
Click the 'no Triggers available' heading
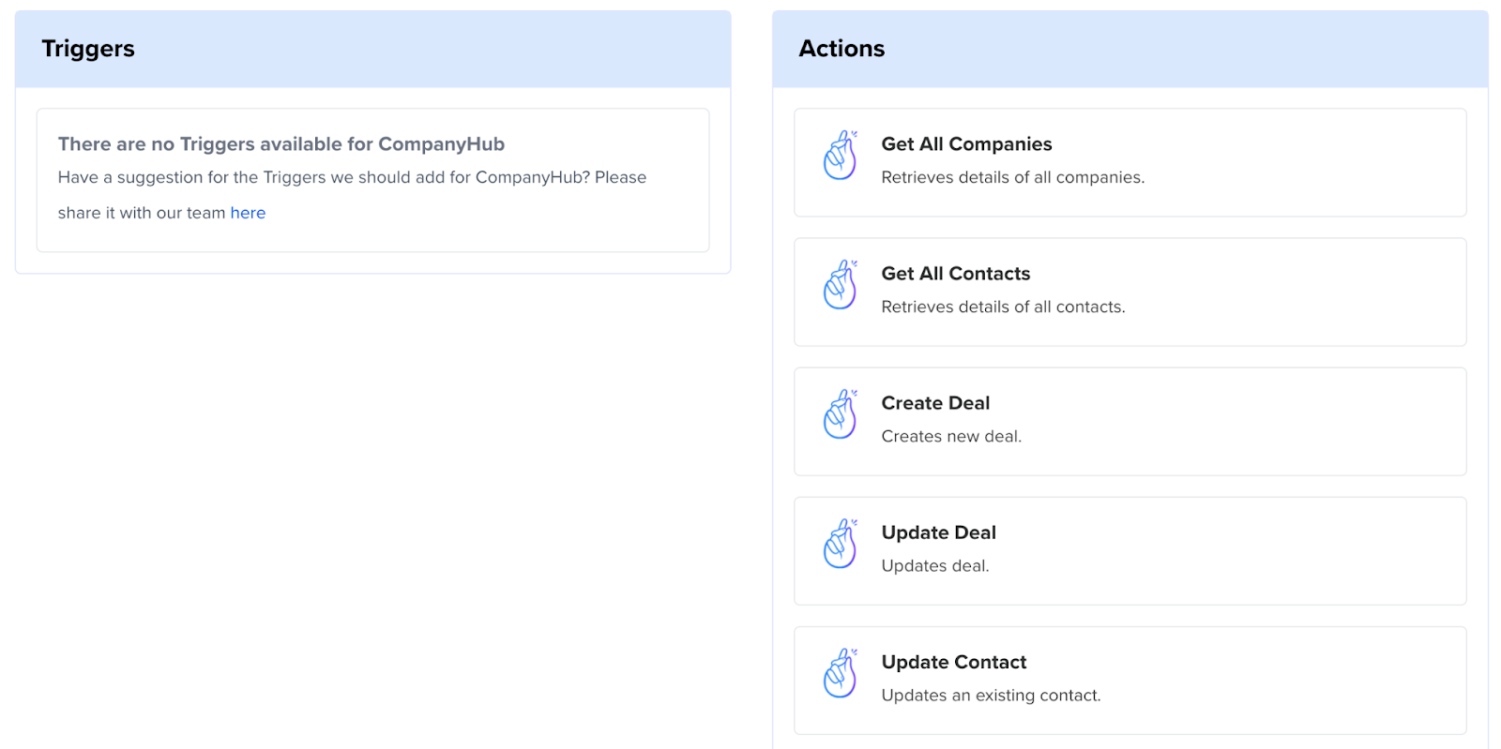point(281,144)
